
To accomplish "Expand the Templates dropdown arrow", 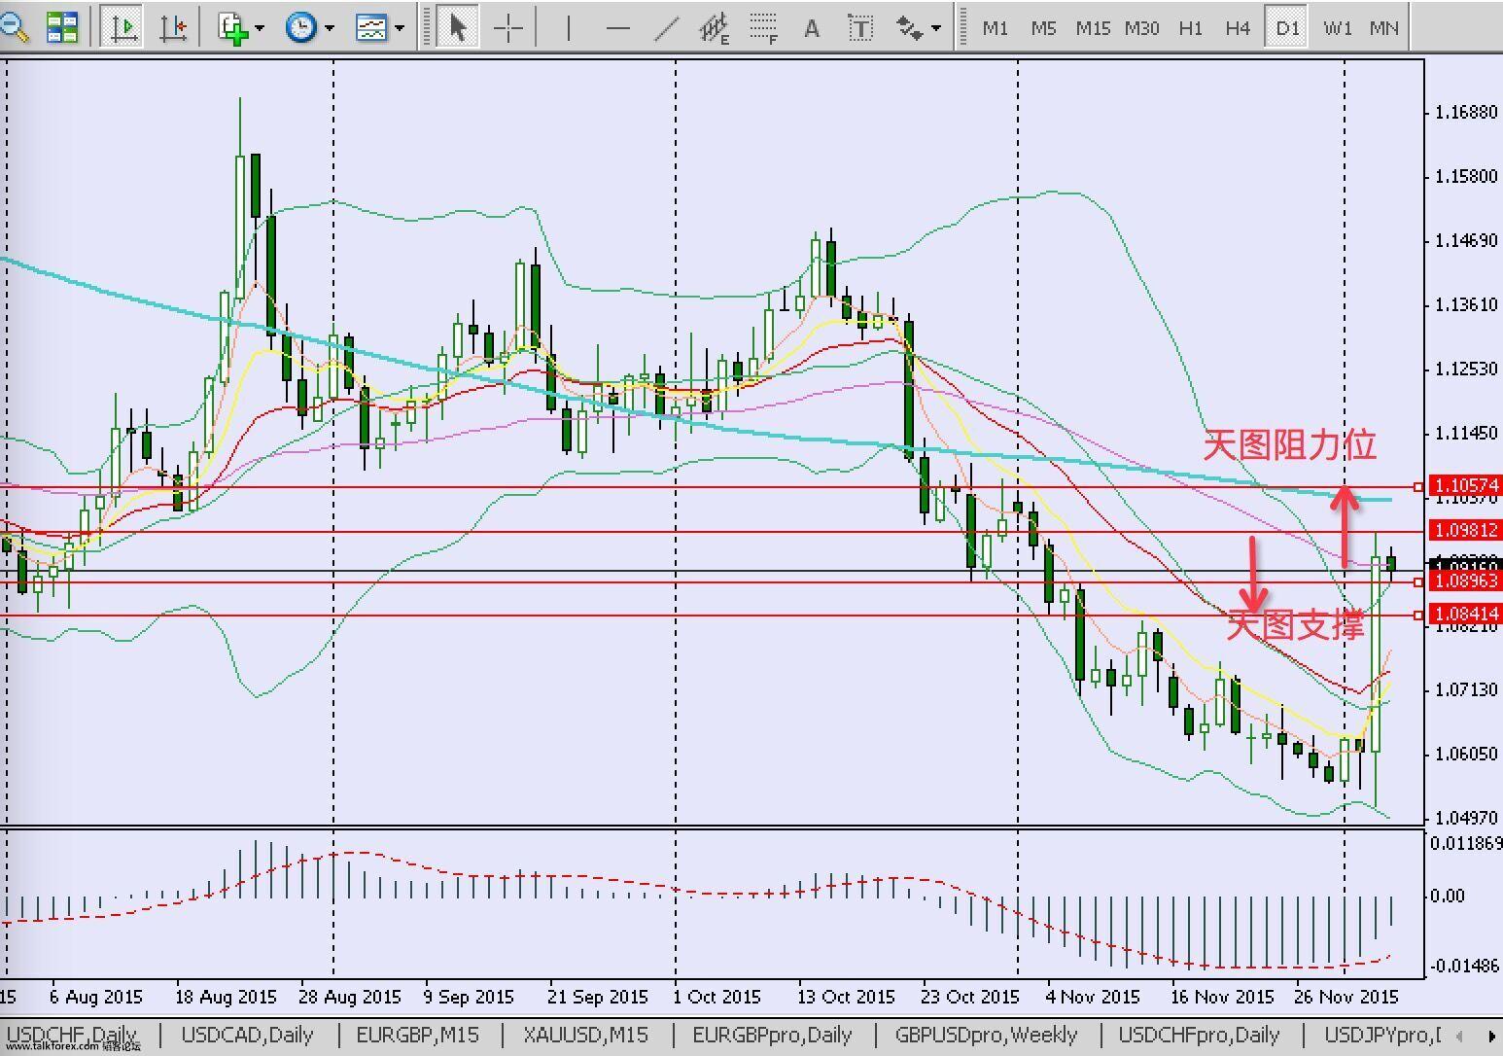I will point(399,29).
